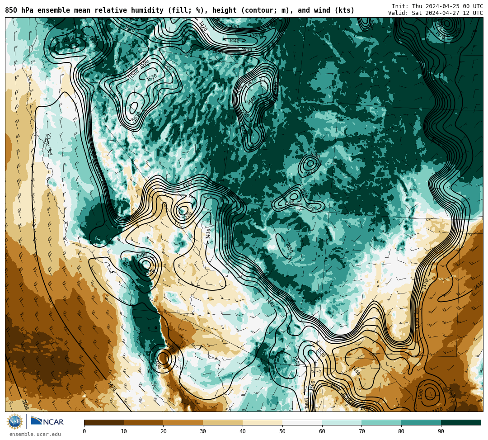Click the NSF logo
The height and width of the screenshot is (440, 488).
[x=14, y=421]
